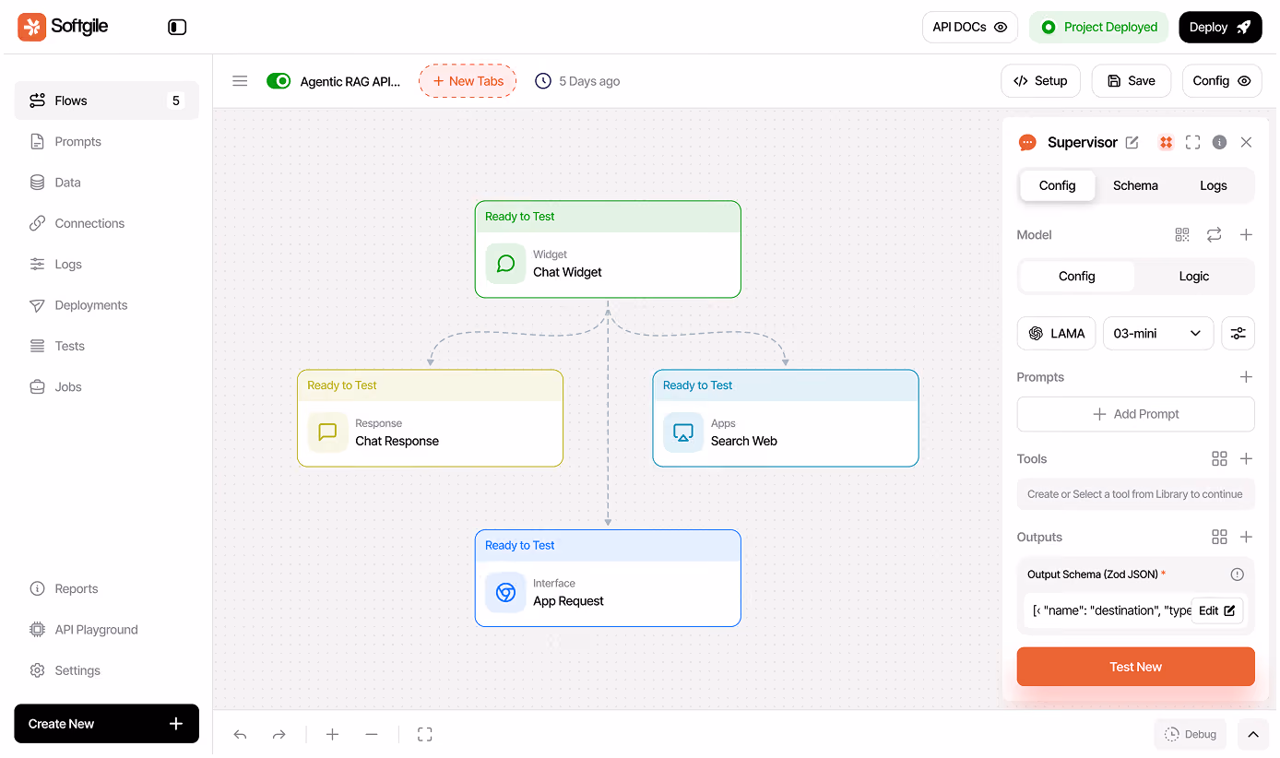Edit the Supervisor name with pencil icon

tap(1132, 142)
